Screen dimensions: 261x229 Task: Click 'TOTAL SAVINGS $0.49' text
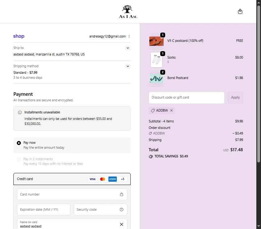point(171,156)
